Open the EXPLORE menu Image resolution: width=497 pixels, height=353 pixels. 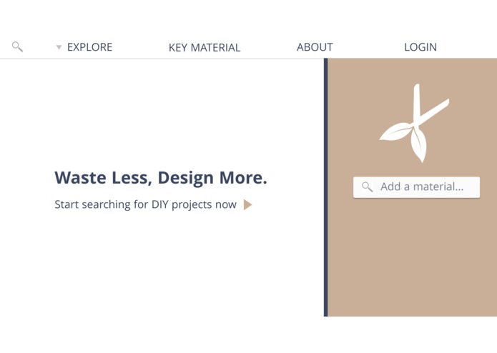(89, 47)
